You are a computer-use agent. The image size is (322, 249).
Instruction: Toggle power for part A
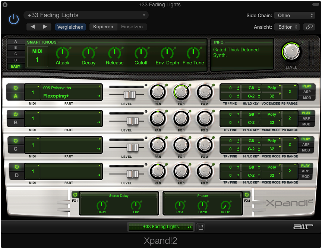[x=16, y=88]
